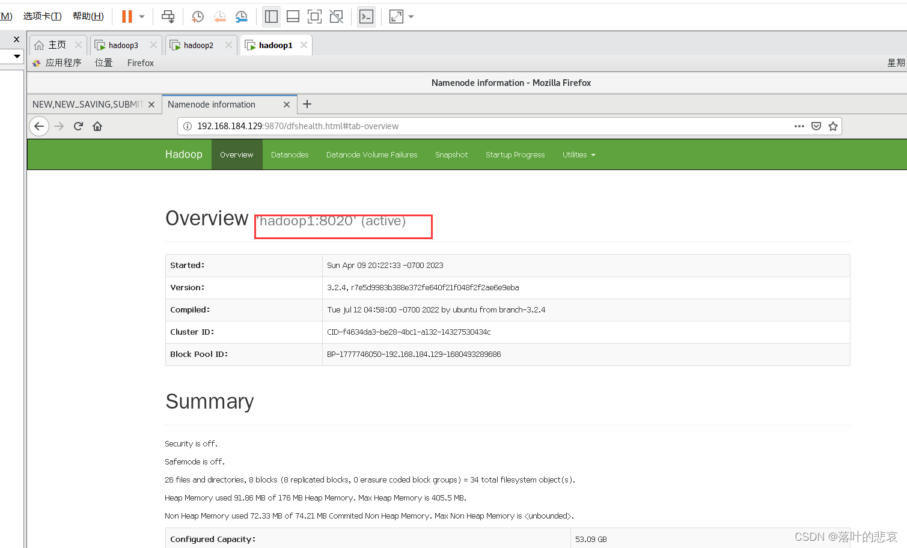Click Firefox in the desktop top bar
This screenshot has width=907, height=548.
coord(141,62)
